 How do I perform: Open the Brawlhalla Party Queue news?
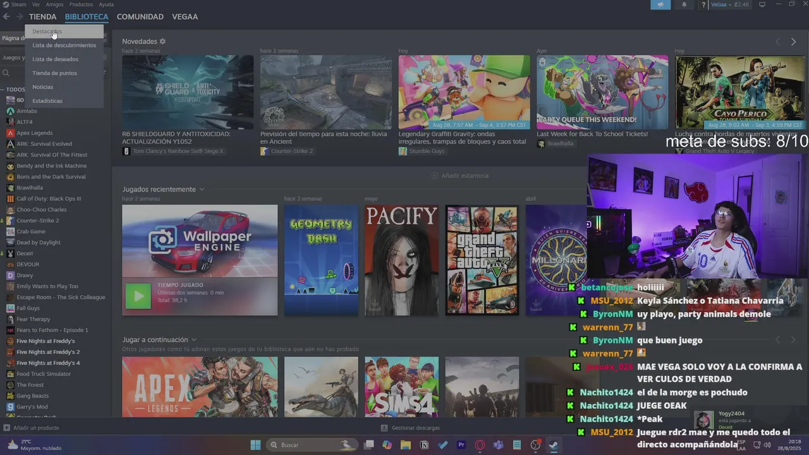point(602,92)
